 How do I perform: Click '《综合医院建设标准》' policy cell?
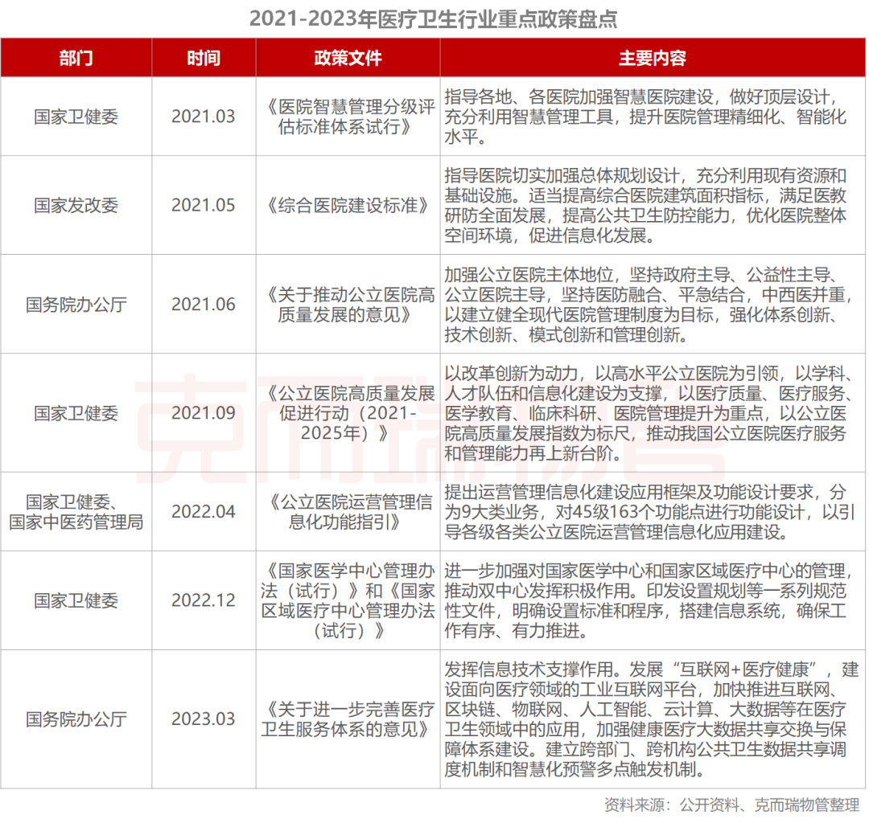pos(348,205)
